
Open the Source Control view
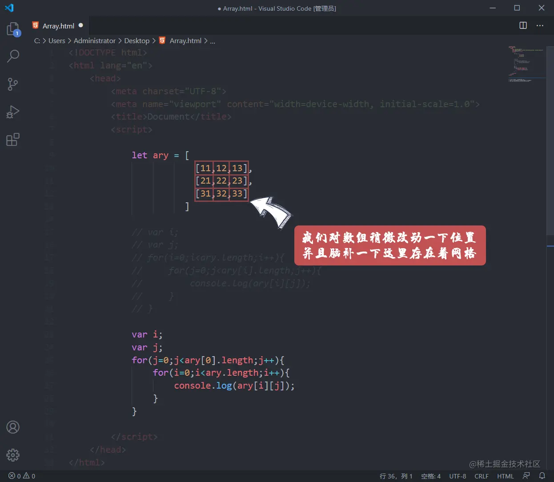[x=13, y=84]
